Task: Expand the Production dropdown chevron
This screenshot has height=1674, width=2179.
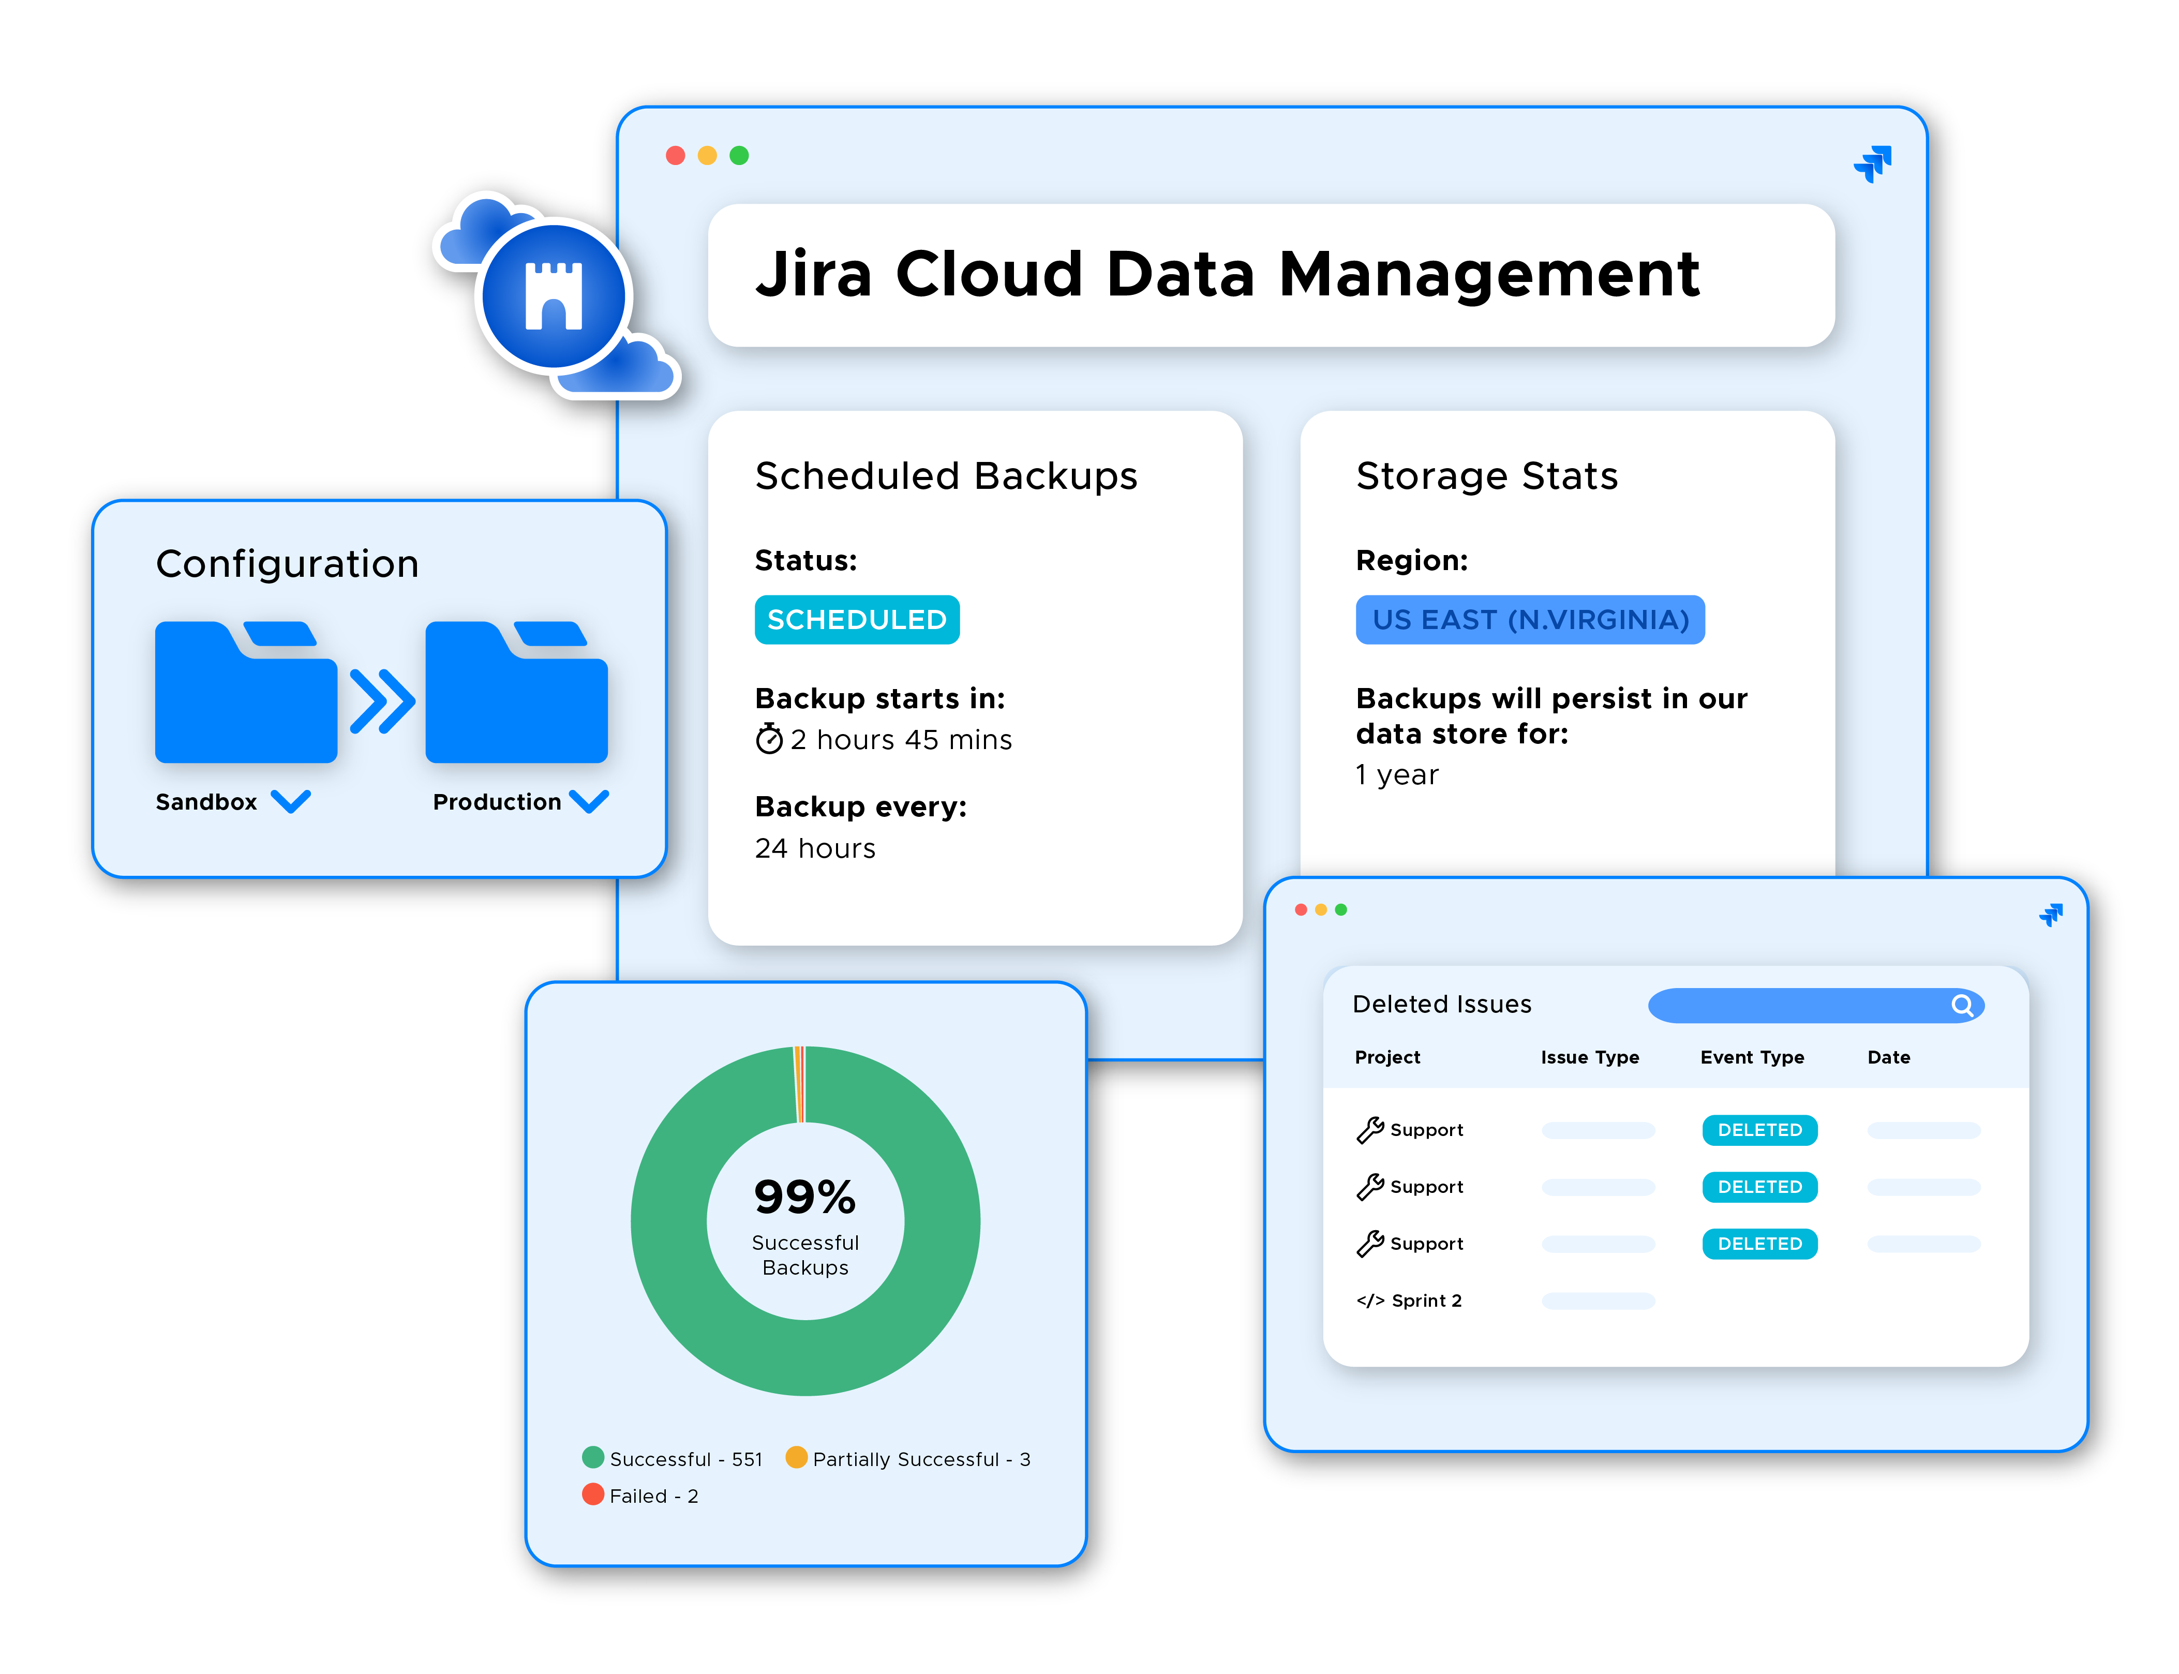Action: [x=588, y=801]
